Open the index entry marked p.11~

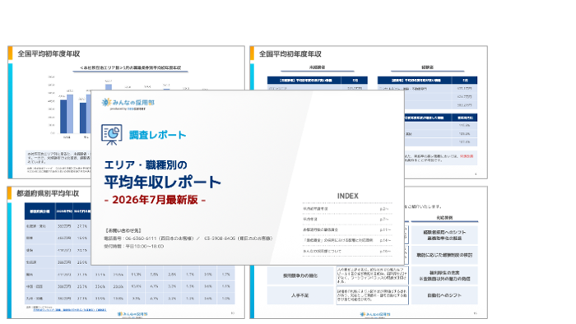(347, 229)
